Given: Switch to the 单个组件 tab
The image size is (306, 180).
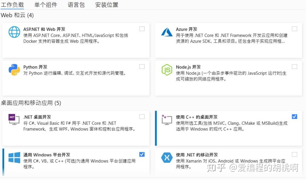Looking at the screenshot, I should [46, 5].
